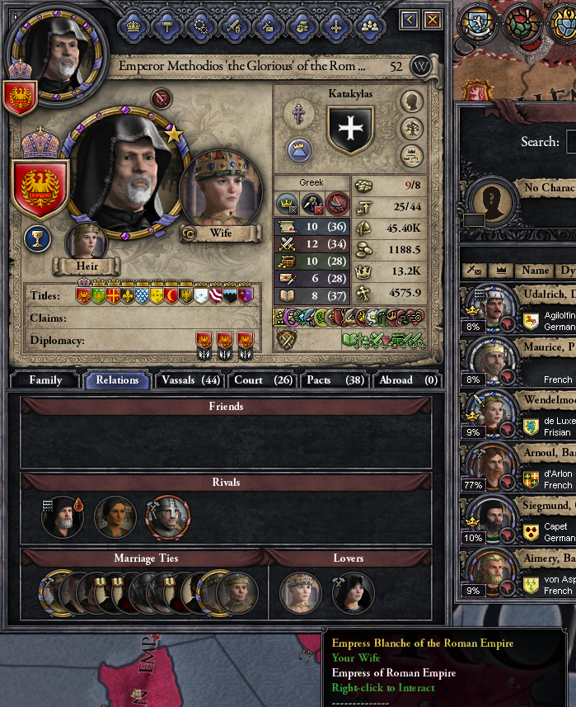Toggle the hunting horn focus icon
Image resolution: width=576 pixels, height=707 pixels.
[x=338, y=204]
